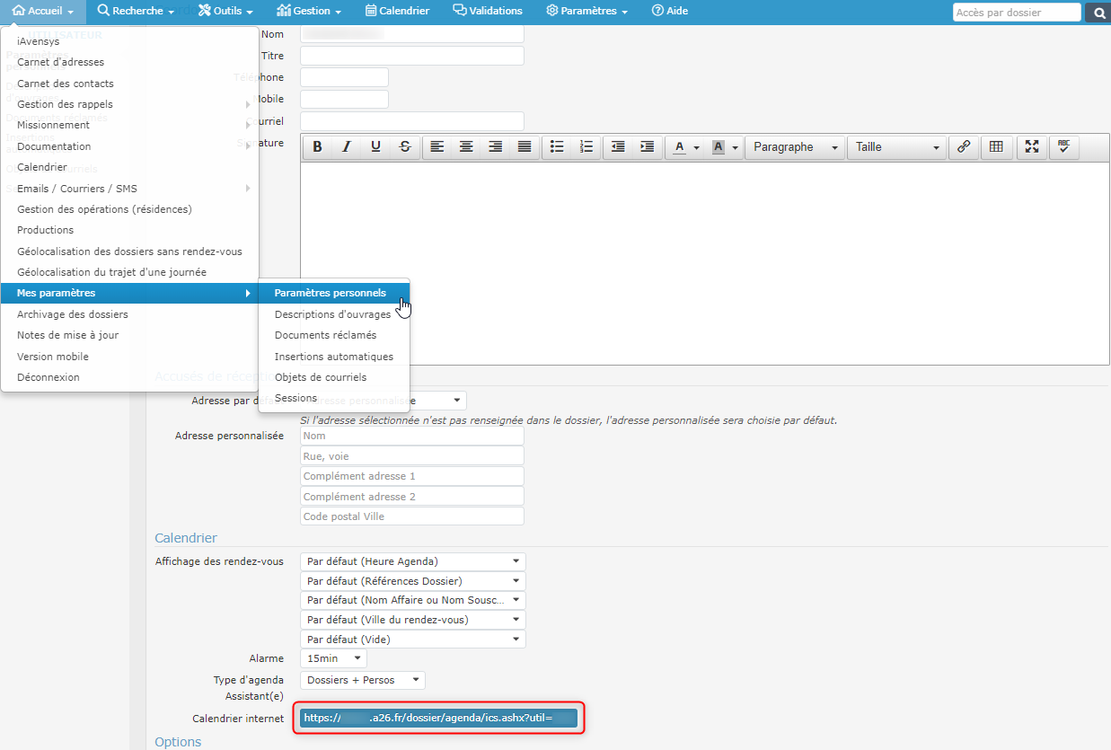Viewport: 1111px width, 750px height.
Task: Center-align the signature text
Action: [466, 147]
